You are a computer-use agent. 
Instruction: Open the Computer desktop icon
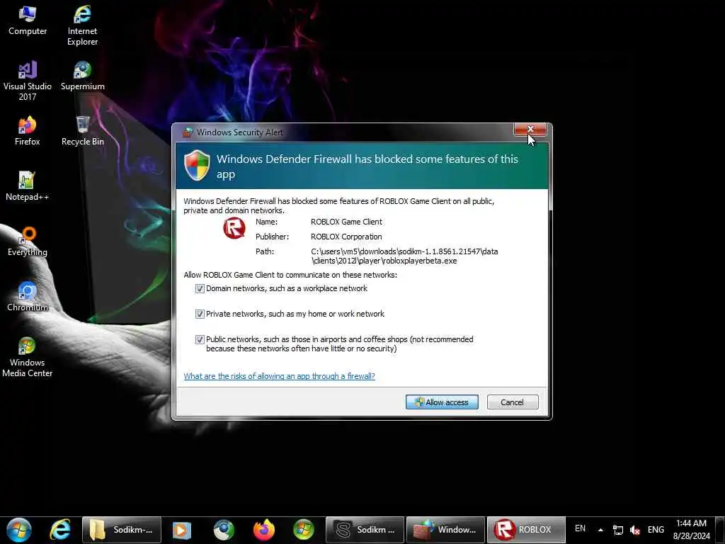click(x=28, y=21)
